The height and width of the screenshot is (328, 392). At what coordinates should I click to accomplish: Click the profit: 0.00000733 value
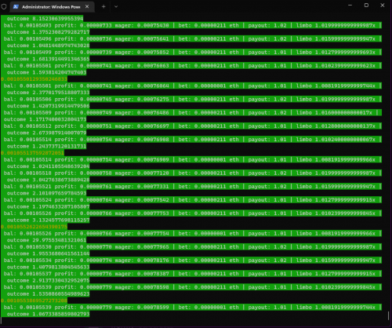83,25
